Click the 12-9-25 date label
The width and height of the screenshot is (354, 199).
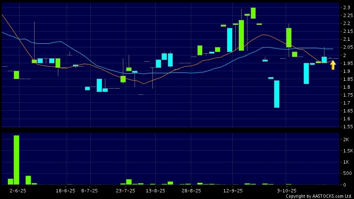(x=233, y=190)
